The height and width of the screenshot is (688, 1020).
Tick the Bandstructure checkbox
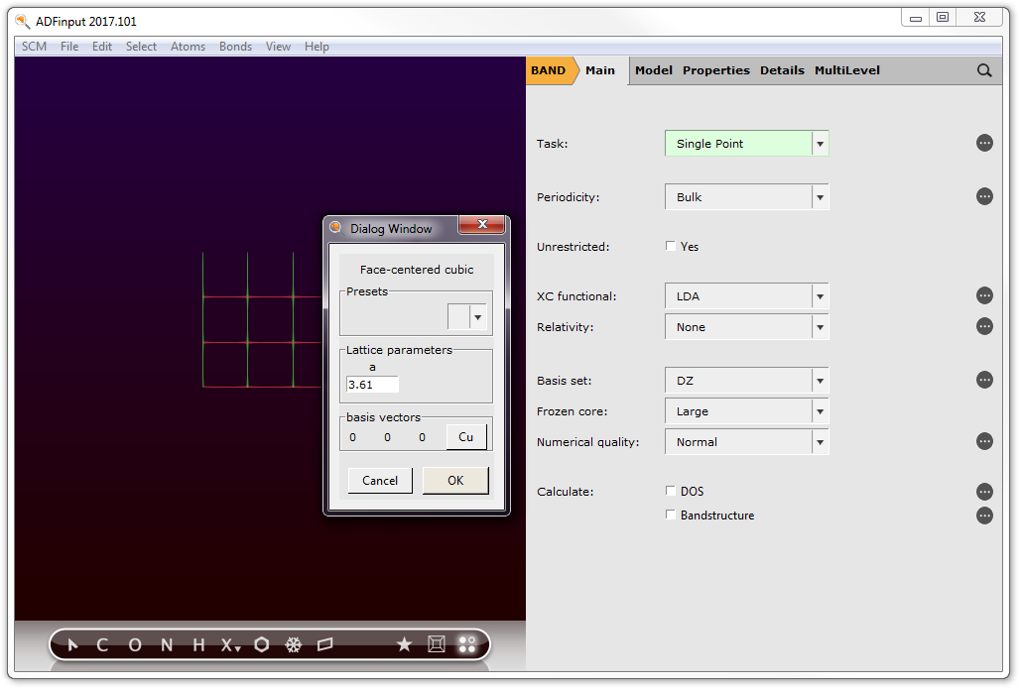[x=671, y=516]
